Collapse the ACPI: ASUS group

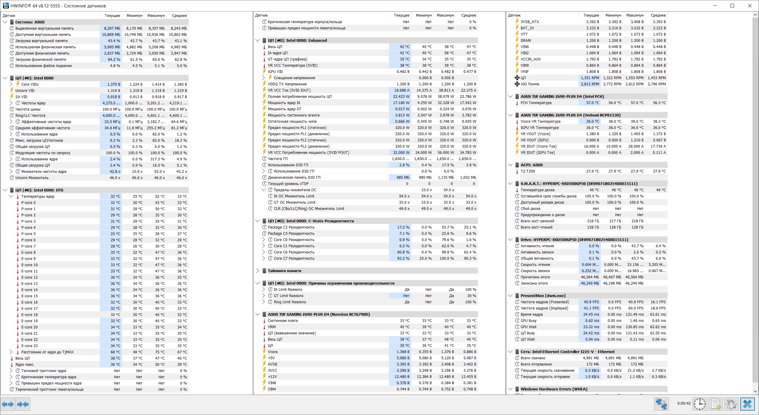[x=510, y=165]
